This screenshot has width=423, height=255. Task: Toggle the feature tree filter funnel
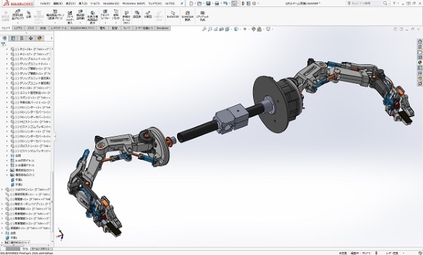(4, 44)
